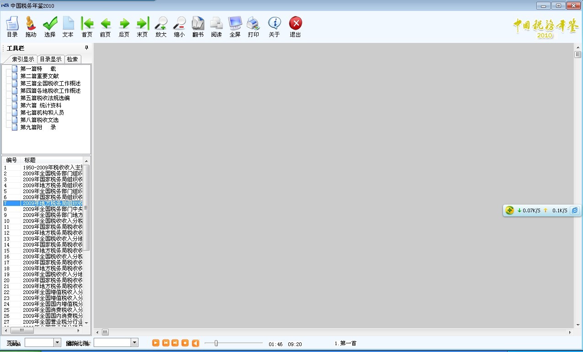Select list row 1 1950-2009年税收收入
The image size is (583, 352).
tap(43, 168)
